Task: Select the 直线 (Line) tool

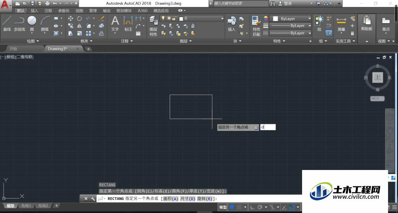Action: point(7,23)
